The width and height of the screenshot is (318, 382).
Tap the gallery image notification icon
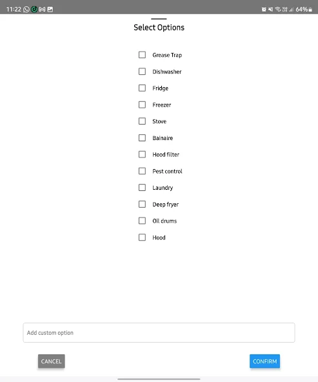coord(50,9)
